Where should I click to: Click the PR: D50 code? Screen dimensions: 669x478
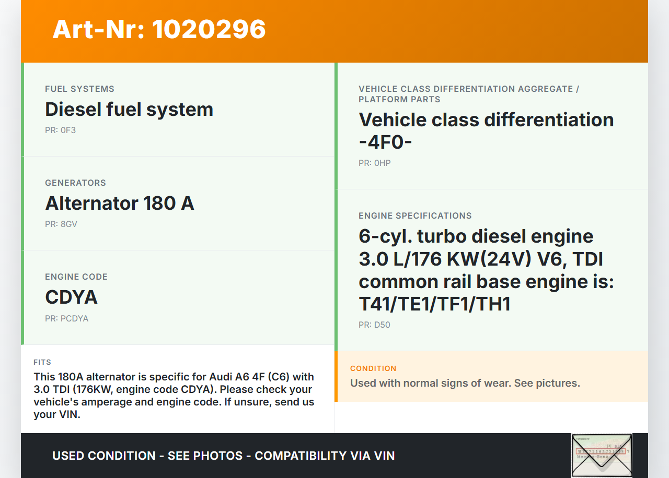point(374,325)
